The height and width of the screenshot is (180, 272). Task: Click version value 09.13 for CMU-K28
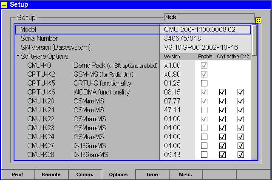click(172, 154)
